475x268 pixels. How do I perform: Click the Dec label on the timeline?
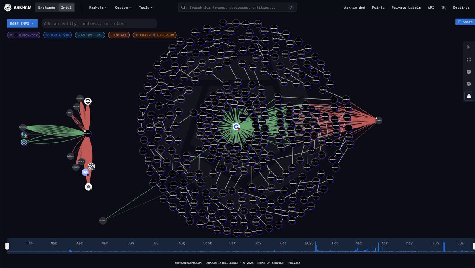pyautogui.click(x=283, y=243)
